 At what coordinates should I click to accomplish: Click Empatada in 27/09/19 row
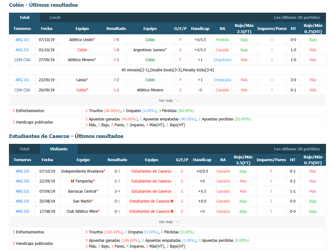(x=222, y=60)
